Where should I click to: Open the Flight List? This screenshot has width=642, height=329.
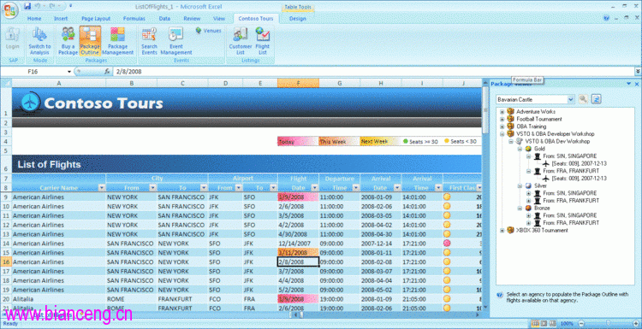pyautogui.click(x=263, y=41)
